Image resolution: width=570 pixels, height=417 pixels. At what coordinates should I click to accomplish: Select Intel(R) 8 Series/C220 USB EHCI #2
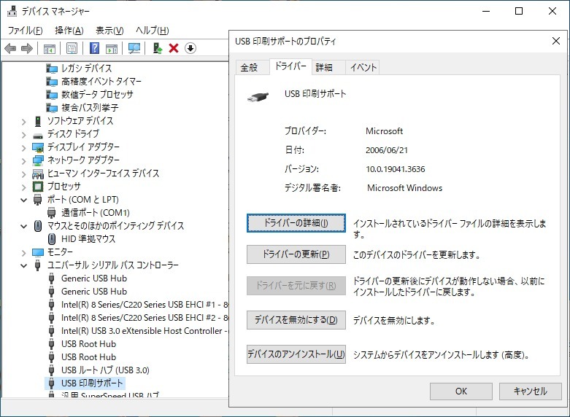click(145, 318)
